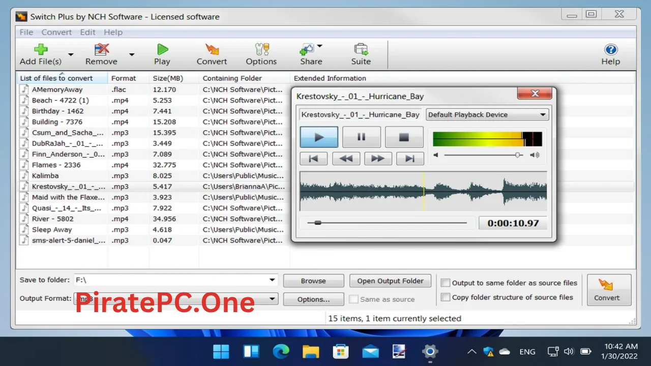Viewport: 651px width, 366px height.
Task: Open the Settings gear on the taskbar
Action: (430, 351)
